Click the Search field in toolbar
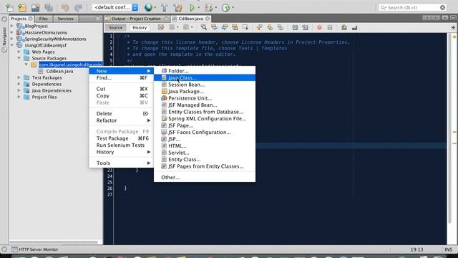 coord(412,8)
